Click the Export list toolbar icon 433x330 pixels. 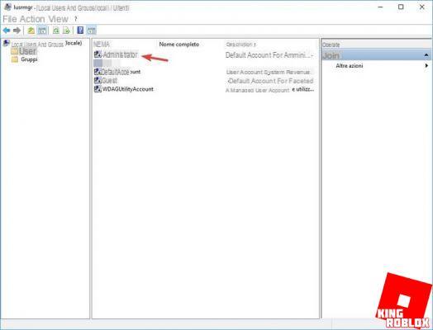(x=66, y=31)
